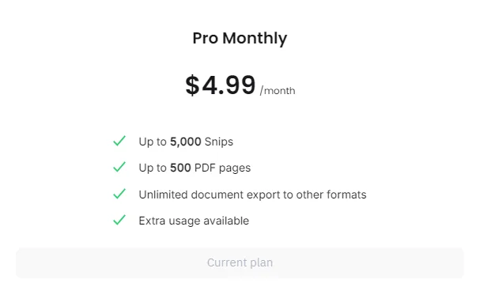Click the green checkmark beside 5,000 Snips

point(119,141)
